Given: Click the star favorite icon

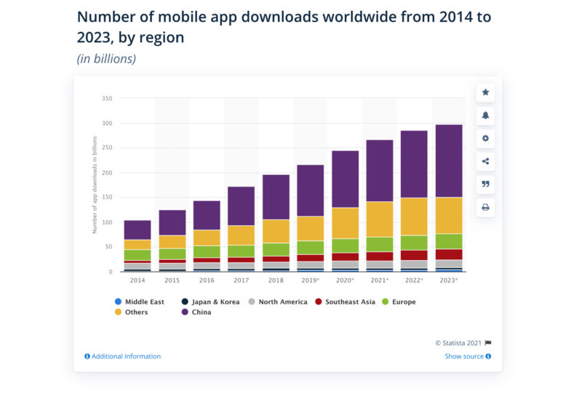Looking at the screenshot, I should [x=485, y=92].
